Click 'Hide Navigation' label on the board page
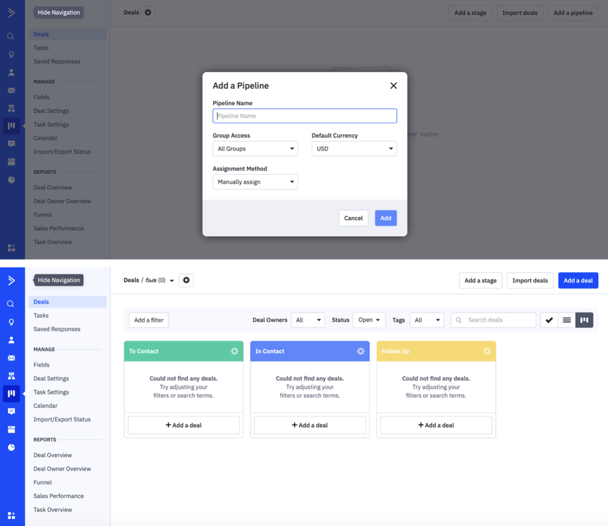This screenshot has height=526, width=608. coord(59,280)
